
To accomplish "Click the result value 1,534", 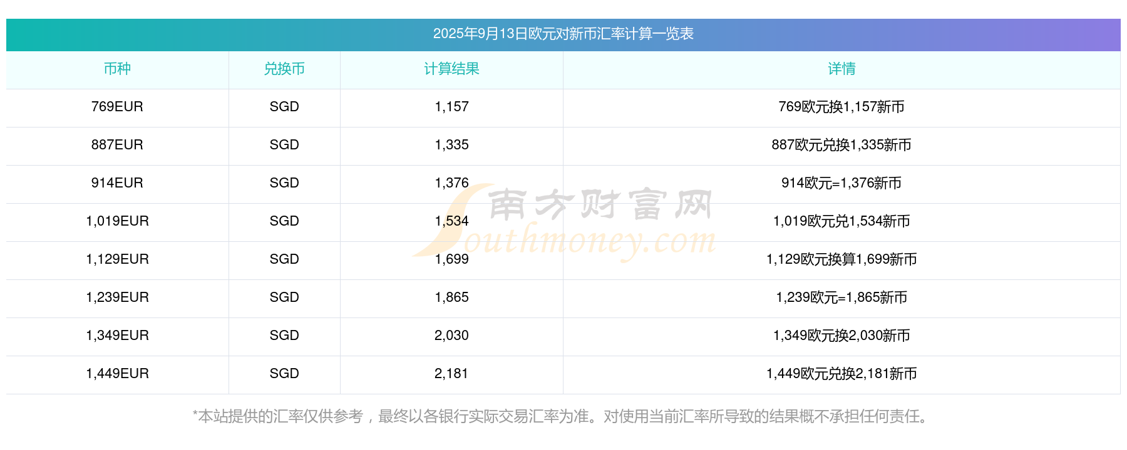I will (451, 221).
